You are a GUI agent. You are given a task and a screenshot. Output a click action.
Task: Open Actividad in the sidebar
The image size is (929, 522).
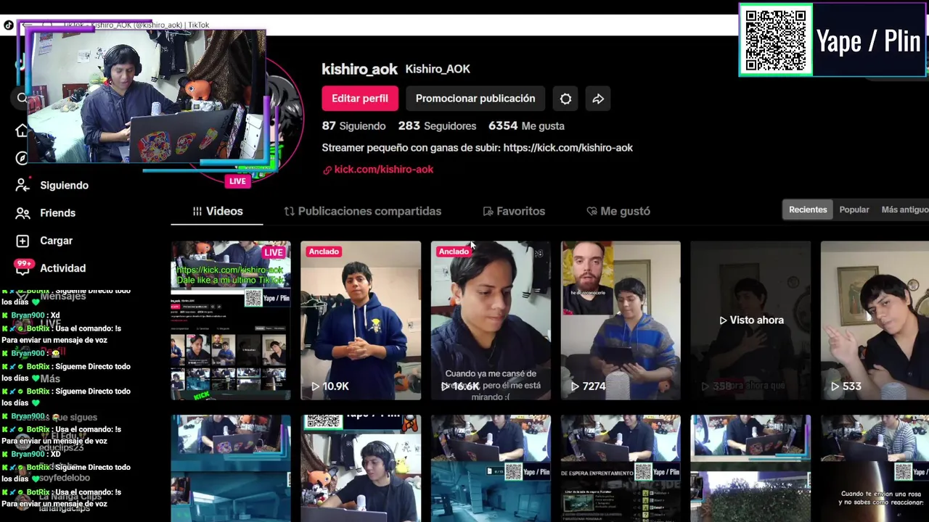(x=62, y=268)
